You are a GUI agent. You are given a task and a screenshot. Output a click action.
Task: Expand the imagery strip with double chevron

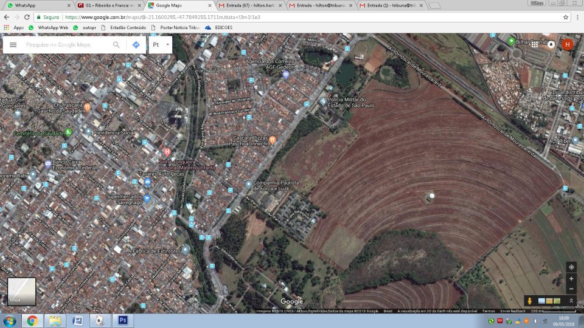tap(571, 301)
